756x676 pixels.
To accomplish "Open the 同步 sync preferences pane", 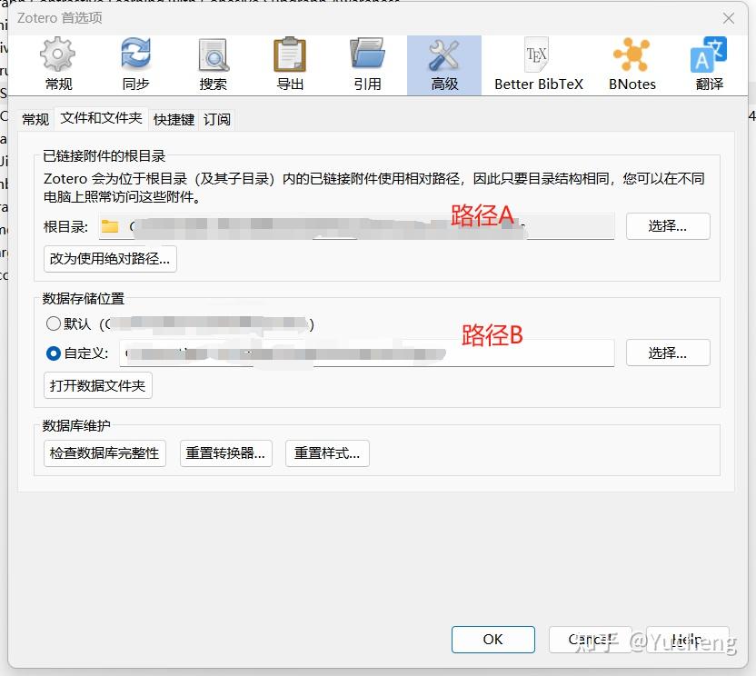I will coord(135,65).
